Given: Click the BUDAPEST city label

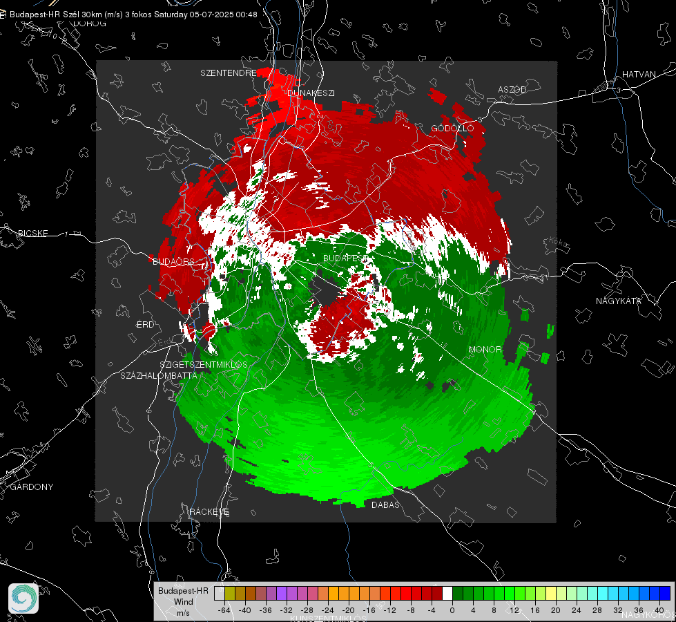Looking at the screenshot, I should tap(345, 258).
